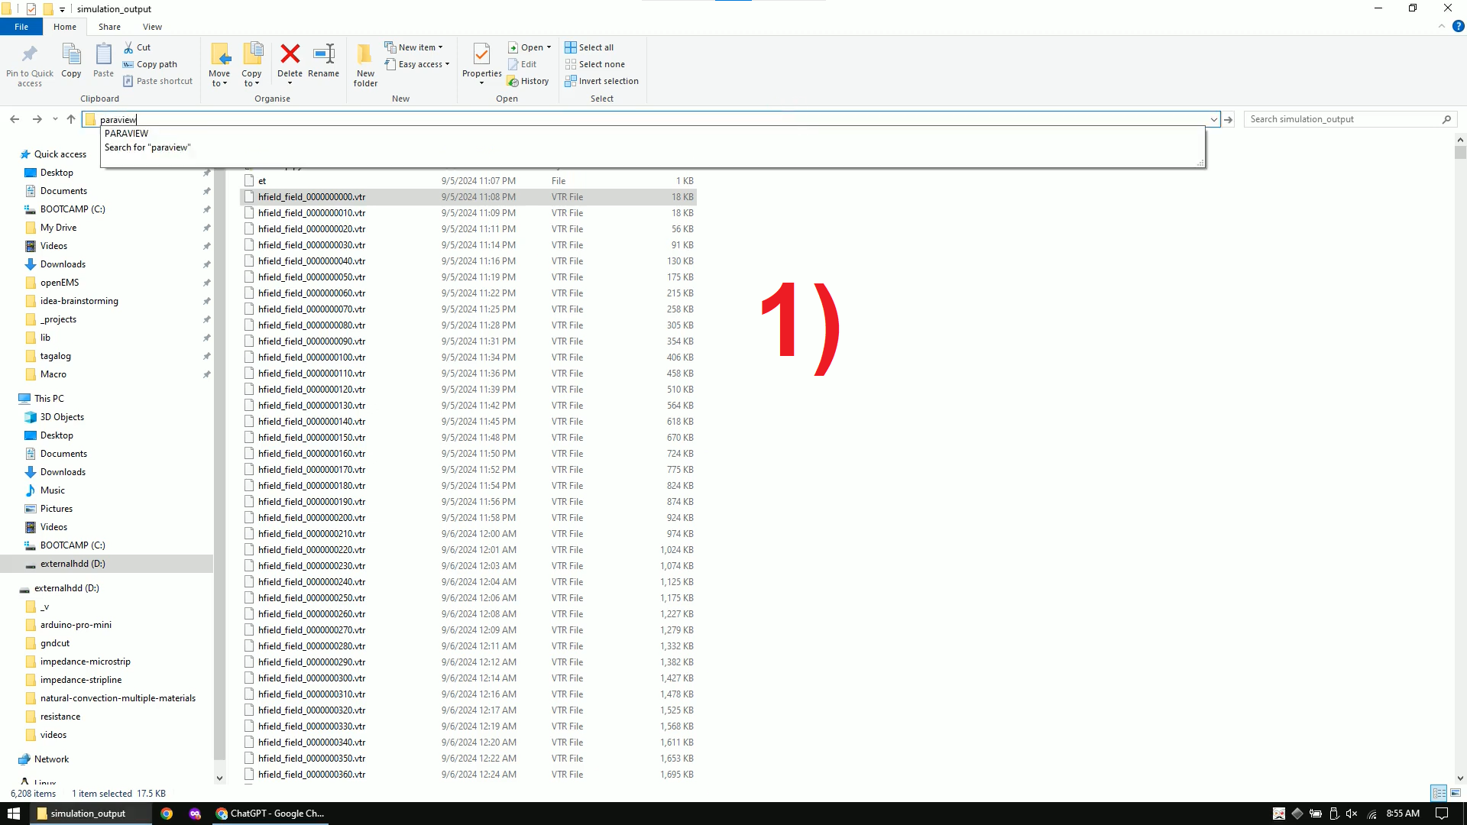The image size is (1467, 825).
Task: Select the file named et
Action: pos(468,181)
